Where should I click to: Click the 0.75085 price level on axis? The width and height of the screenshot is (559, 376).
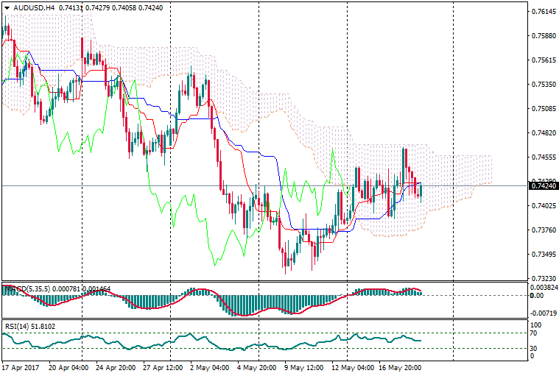542,109
